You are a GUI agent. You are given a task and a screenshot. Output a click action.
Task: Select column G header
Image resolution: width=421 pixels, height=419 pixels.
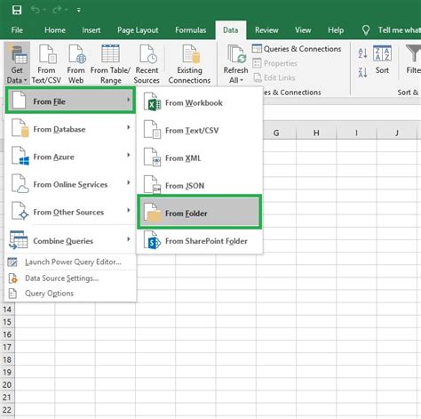point(276,133)
